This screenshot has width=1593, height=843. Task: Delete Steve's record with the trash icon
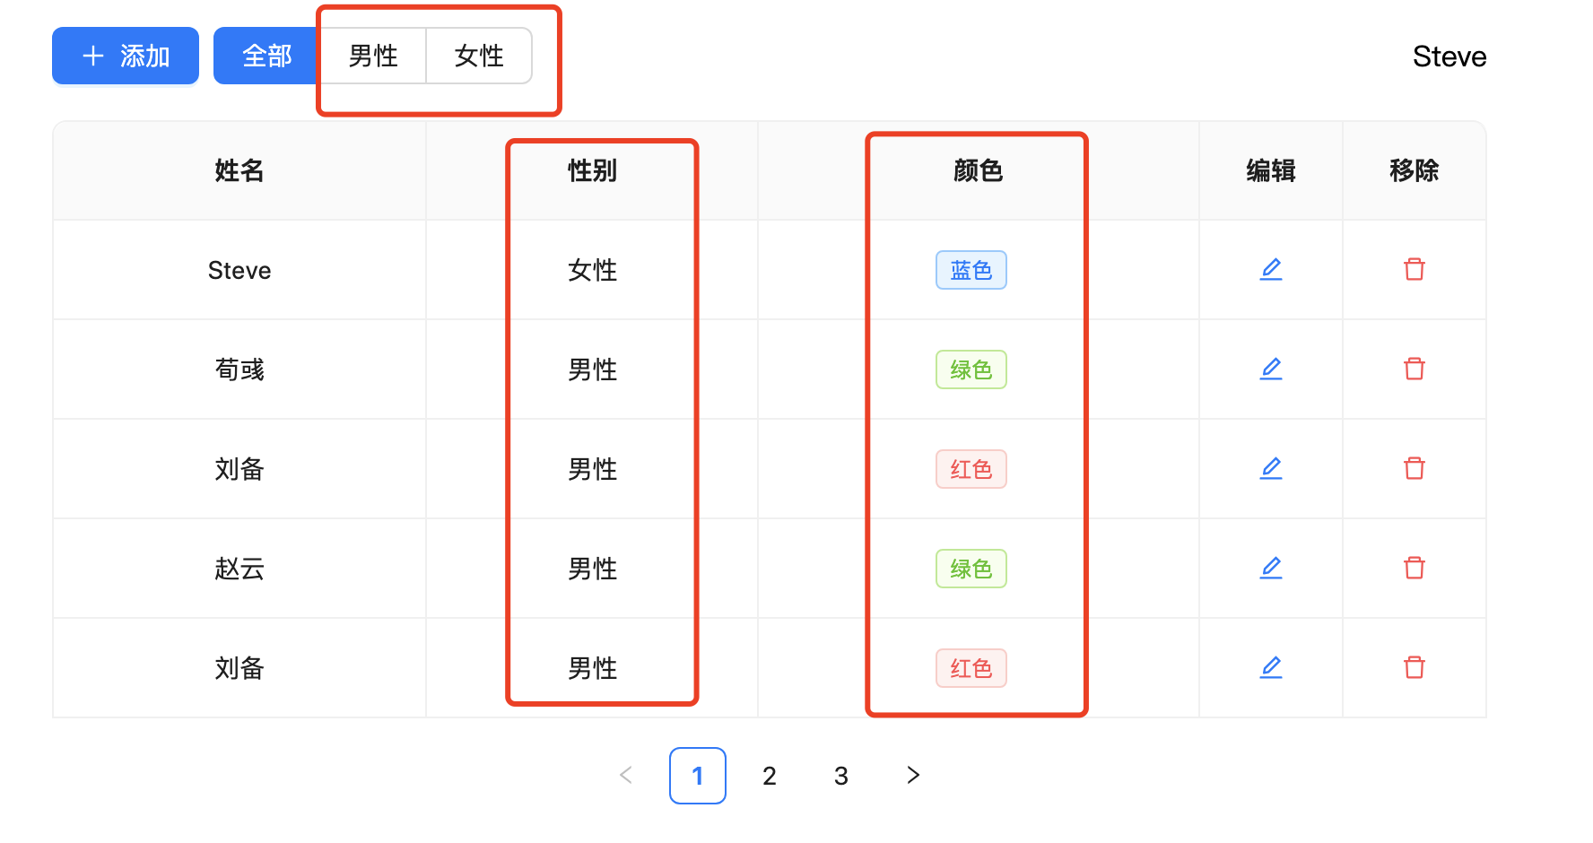[1415, 269]
